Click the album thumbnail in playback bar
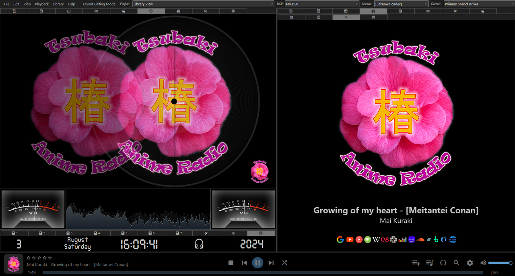Image resolution: width=515 pixels, height=276 pixels. click(x=14, y=264)
